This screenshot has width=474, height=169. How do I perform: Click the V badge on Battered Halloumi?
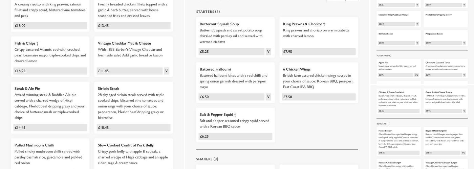[x=268, y=97]
